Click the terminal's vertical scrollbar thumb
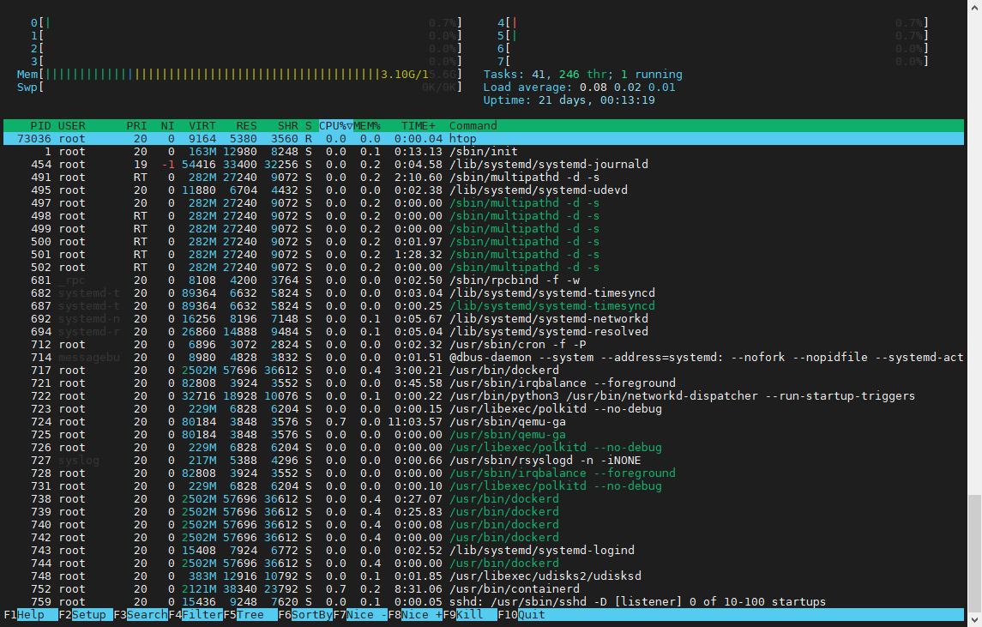This screenshot has height=627, width=982. tap(974, 552)
